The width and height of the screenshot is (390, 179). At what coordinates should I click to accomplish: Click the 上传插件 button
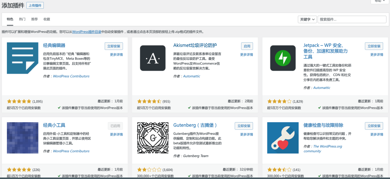[35, 5]
